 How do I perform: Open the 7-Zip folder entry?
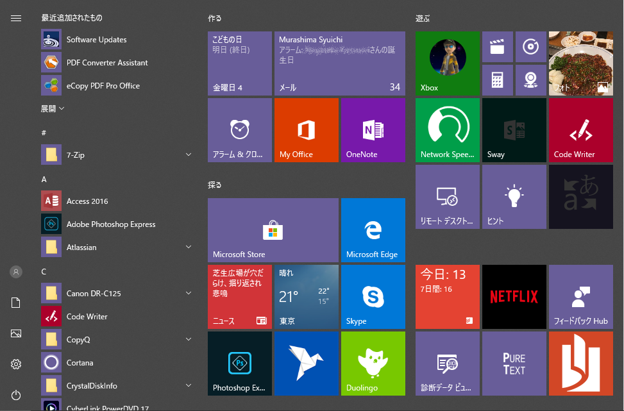click(117, 155)
